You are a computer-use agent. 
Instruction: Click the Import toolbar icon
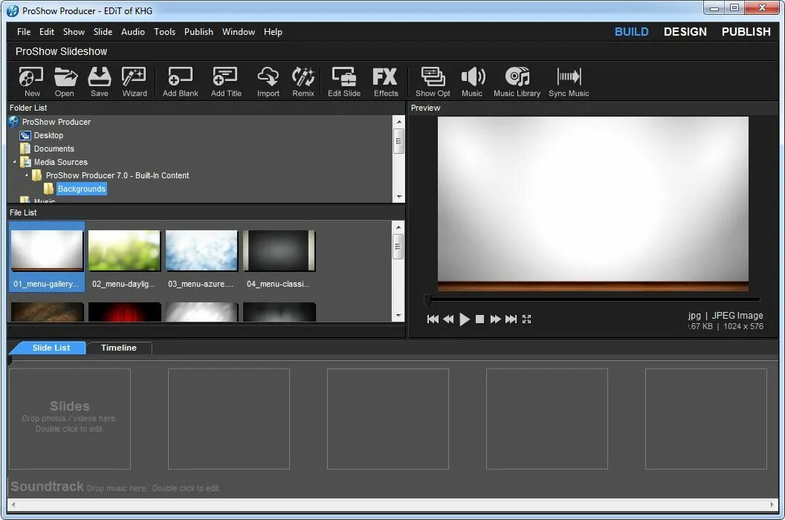click(x=268, y=82)
